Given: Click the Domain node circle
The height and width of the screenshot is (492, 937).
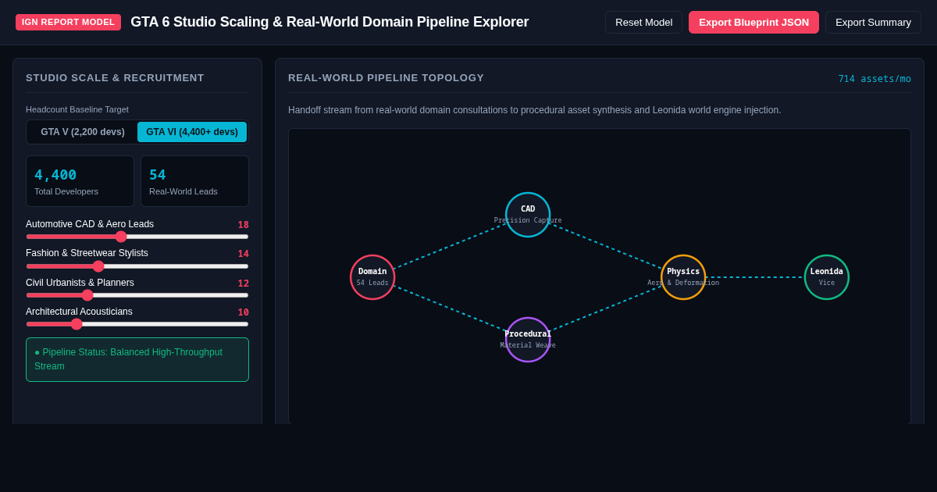Looking at the screenshot, I should (x=372, y=277).
